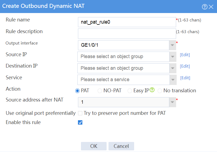Click the Edit link beside Destination IP
Screen dimensions: 217x152
click(185, 66)
